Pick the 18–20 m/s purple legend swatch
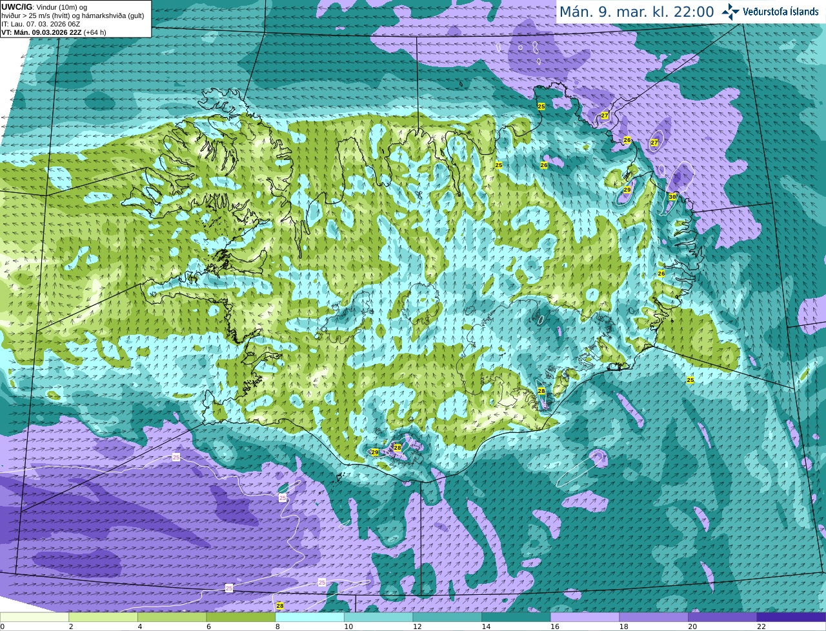Image resolution: width=826 pixels, height=631 pixels. pyautogui.click(x=654, y=617)
